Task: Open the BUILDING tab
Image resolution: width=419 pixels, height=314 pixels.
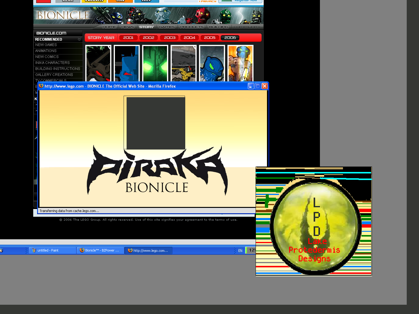Action: (218, 27)
